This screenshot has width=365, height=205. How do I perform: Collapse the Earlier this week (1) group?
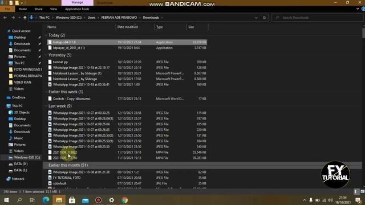[x=46, y=92]
